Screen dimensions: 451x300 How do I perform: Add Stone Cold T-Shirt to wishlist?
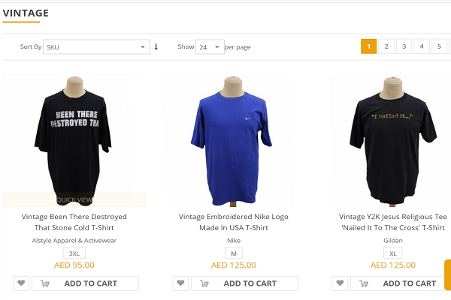[x=21, y=283]
